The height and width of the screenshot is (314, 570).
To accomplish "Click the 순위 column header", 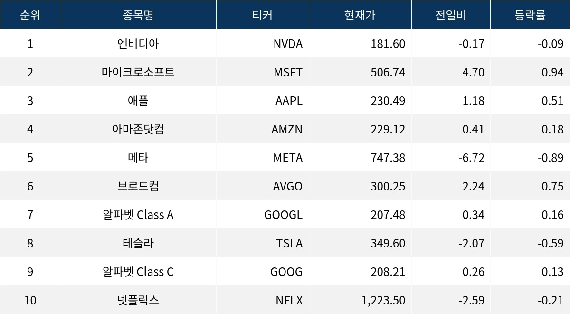I will (x=30, y=15).
